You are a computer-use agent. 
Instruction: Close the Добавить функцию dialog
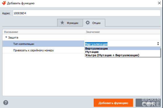[x=159, y=3]
